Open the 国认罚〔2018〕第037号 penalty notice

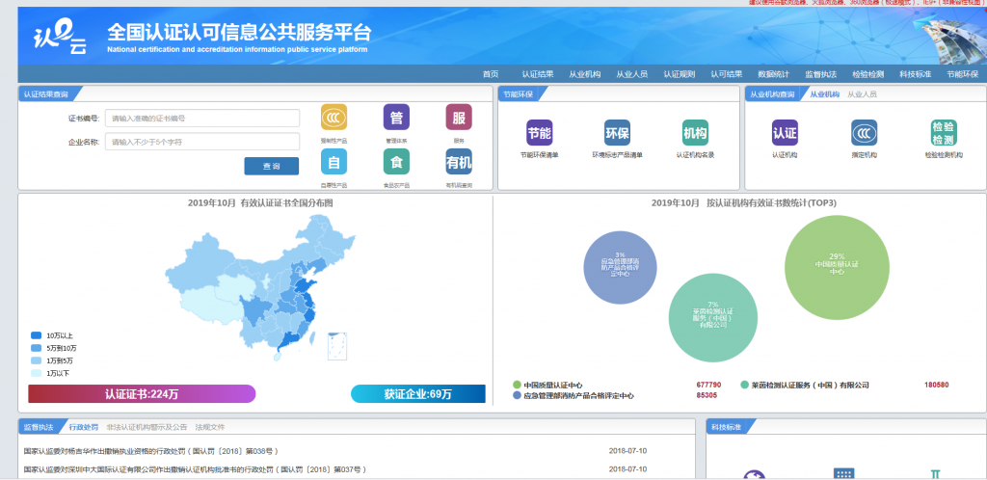point(195,469)
